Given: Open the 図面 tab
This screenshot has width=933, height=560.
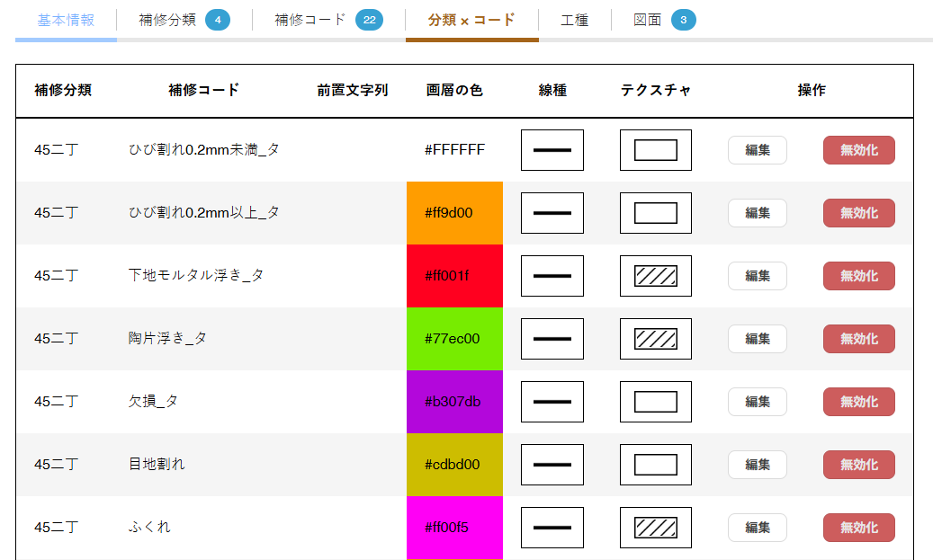Looking at the screenshot, I should pyautogui.click(x=663, y=20).
